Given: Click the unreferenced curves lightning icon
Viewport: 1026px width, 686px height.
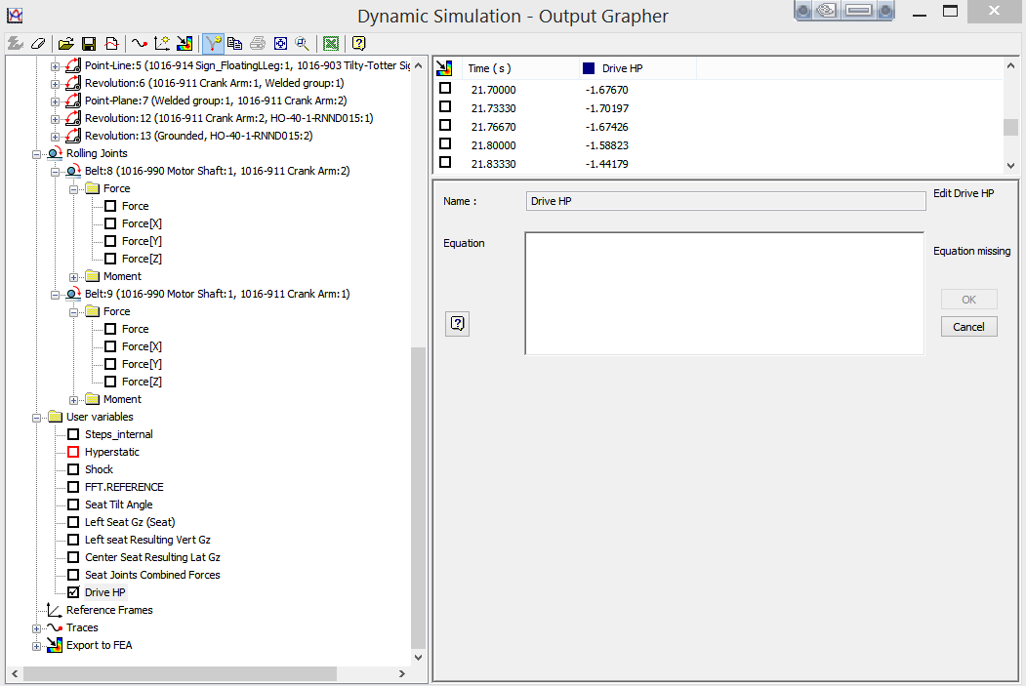Looking at the screenshot, I should click(x=15, y=44).
